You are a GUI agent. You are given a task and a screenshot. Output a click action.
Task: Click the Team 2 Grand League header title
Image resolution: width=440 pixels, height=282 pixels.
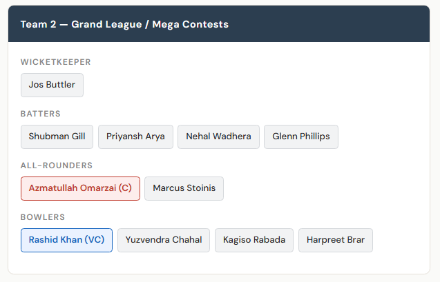point(124,24)
